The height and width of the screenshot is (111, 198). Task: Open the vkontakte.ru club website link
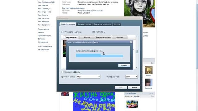click(x=90, y=10)
